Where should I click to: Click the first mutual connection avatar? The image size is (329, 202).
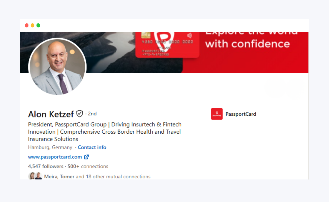coord(32,176)
